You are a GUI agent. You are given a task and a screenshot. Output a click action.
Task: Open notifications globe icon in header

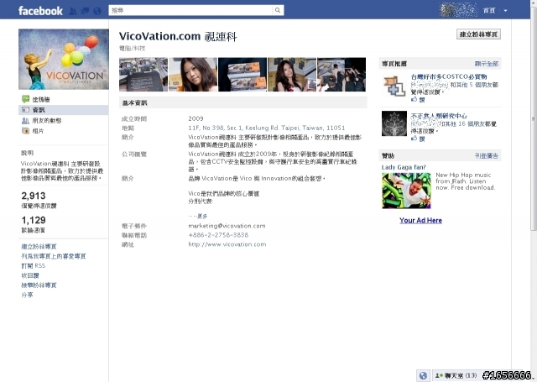point(97,11)
